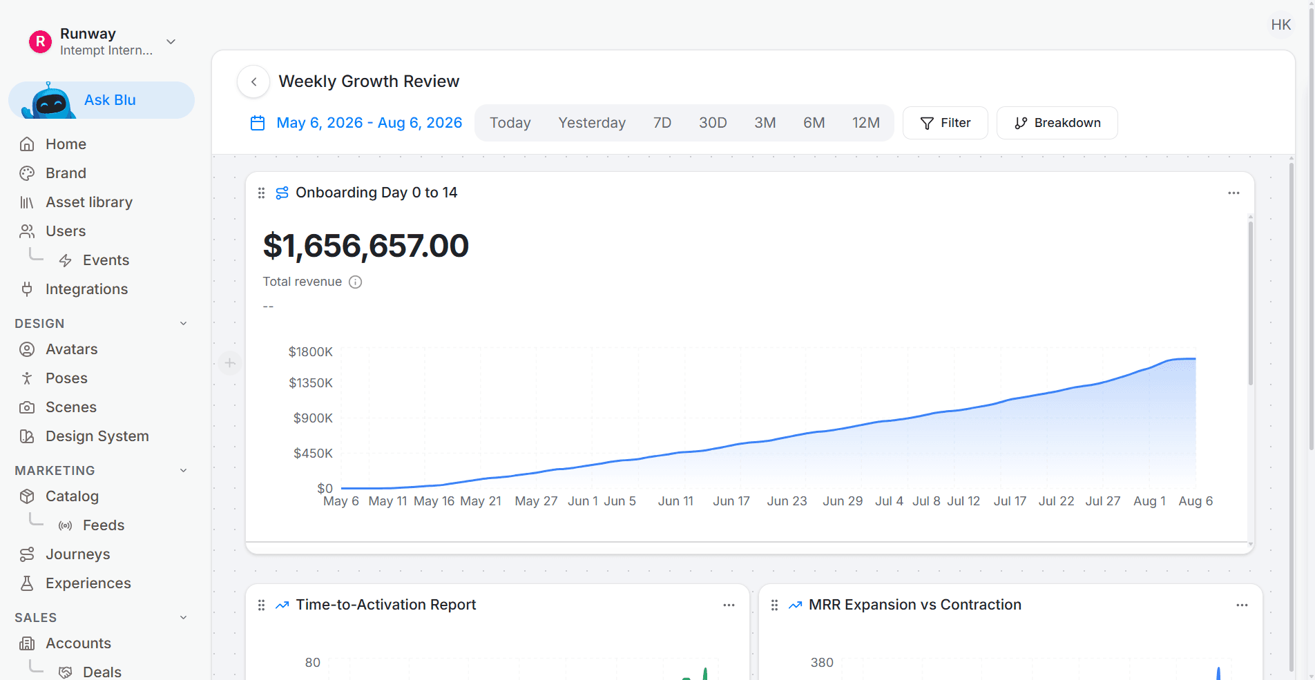Viewport: 1315px width, 680px height.
Task: Select the 6M range
Action: click(814, 123)
